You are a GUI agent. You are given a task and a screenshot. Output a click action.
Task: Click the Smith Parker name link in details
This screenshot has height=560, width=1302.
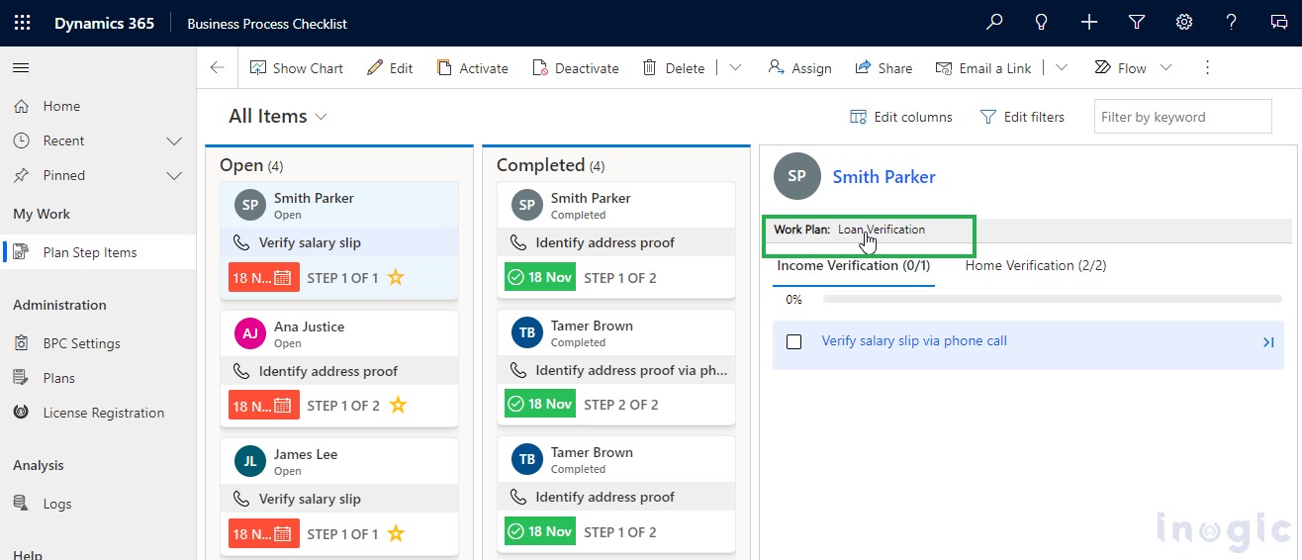(883, 177)
